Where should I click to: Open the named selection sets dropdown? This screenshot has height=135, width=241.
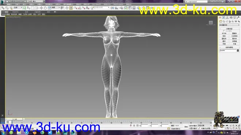(x=102, y=8)
